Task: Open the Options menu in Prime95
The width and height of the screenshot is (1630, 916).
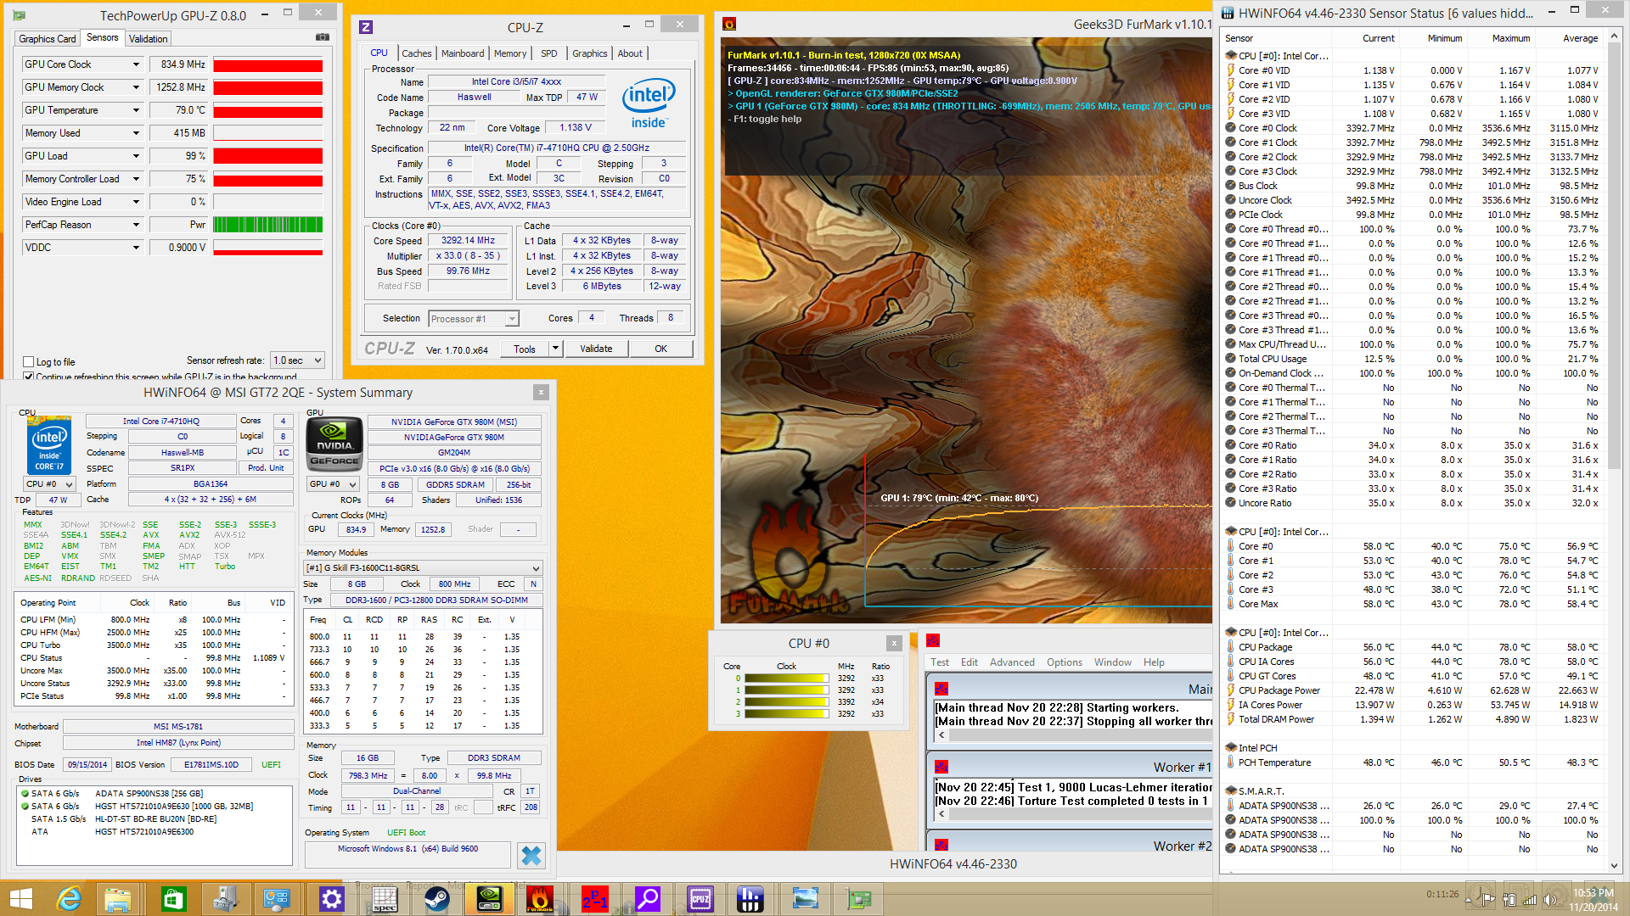Action: point(1064,662)
